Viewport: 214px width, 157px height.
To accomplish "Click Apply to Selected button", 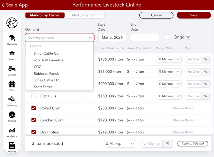I will coord(193,144).
